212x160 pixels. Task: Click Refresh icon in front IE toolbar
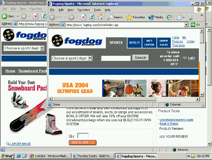92,17
